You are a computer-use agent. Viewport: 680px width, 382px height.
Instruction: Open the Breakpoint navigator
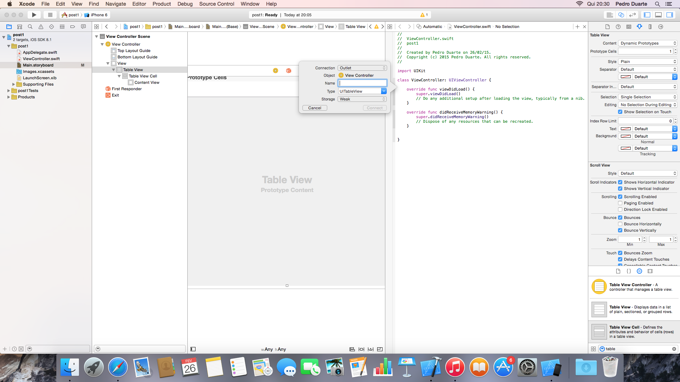(73, 27)
